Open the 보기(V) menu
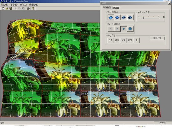This screenshot has height=129, width=172. tap(23, 5)
